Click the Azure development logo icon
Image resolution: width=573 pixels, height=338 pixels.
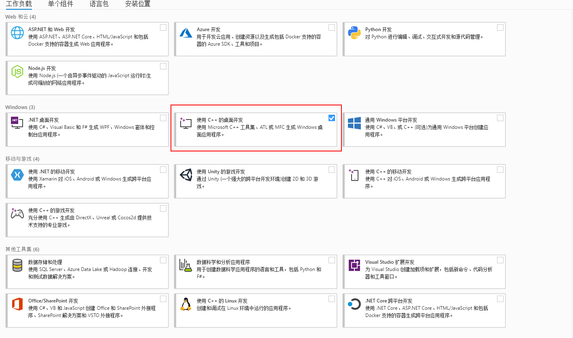(x=185, y=33)
